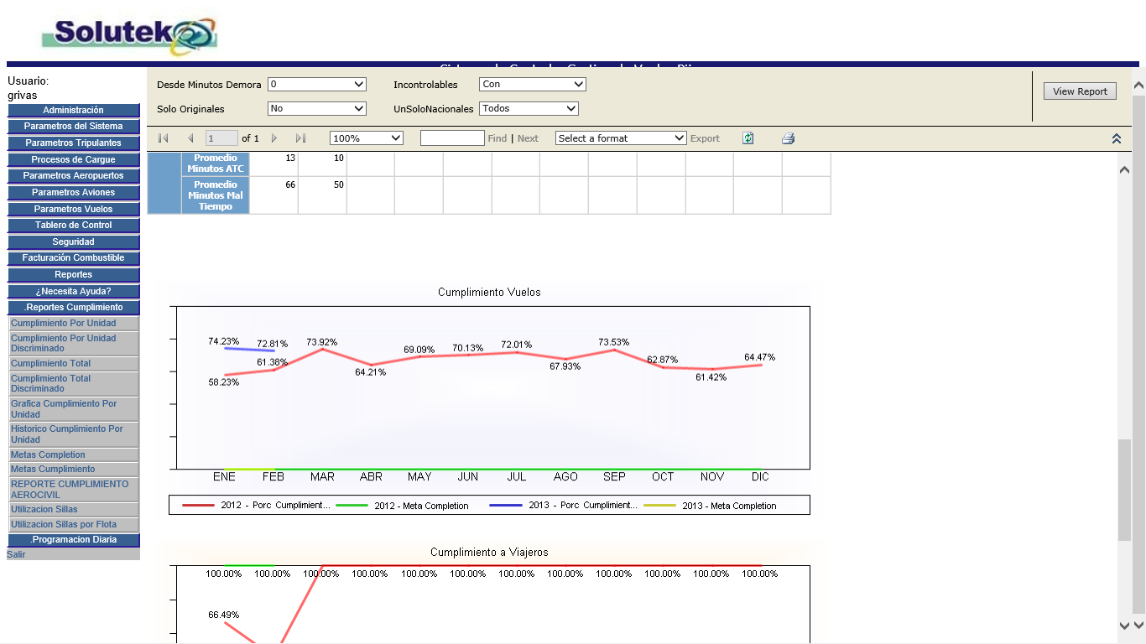Image resolution: width=1146 pixels, height=644 pixels.
Task: Click the print report icon
Action: click(x=788, y=138)
